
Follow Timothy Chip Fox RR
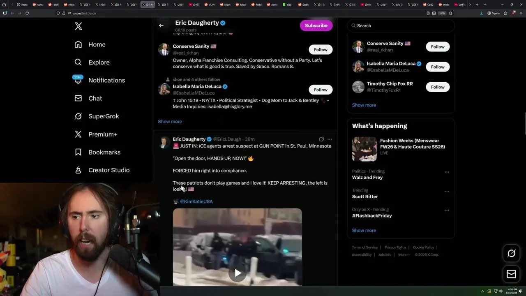coord(438,87)
